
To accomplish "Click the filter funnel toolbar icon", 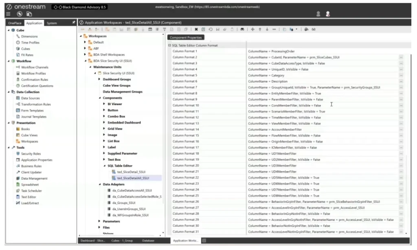I will 165,30.
